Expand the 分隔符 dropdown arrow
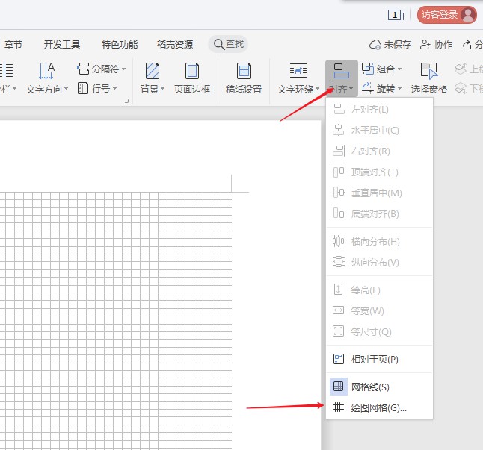The height and width of the screenshot is (450, 483). 123,69
